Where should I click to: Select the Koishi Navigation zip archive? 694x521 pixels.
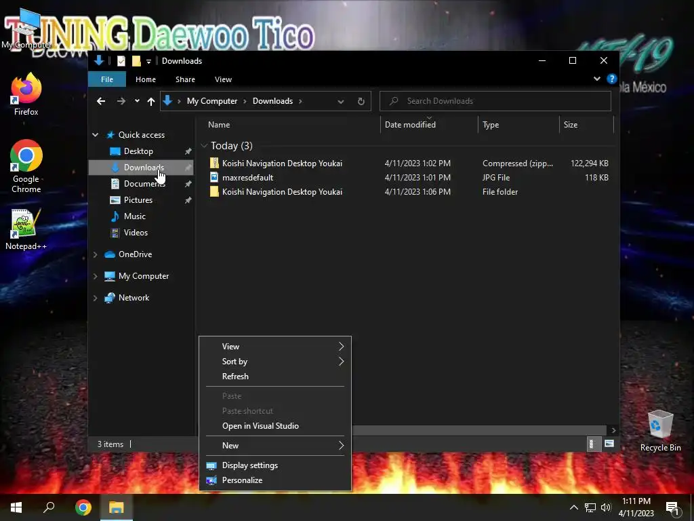(x=282, y=163)
